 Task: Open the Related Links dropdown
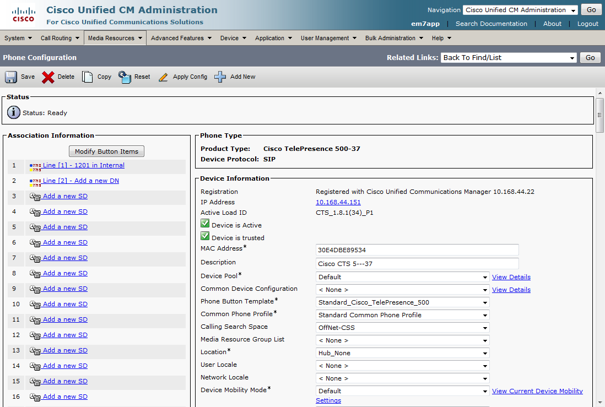click(509, 58)
